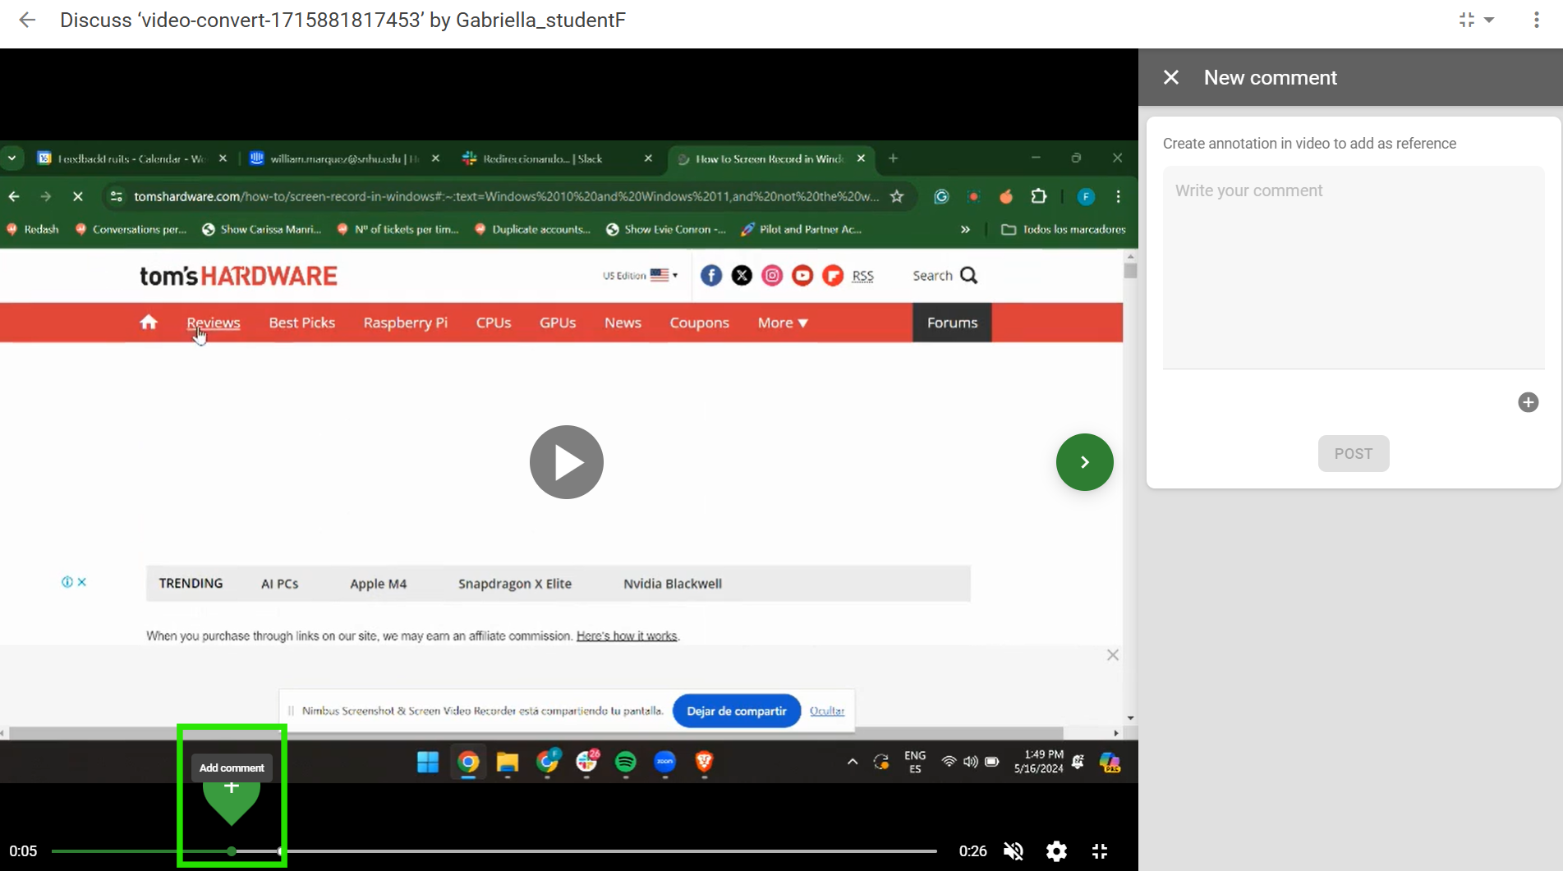1563x871 pixels.
Task: Select Nvidia Blackwell trending topic
Action: [x=673, y=584]
